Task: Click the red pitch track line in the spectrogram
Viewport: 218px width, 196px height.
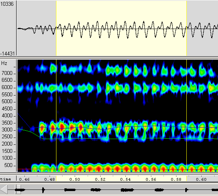Action: [x=118, y=169]
